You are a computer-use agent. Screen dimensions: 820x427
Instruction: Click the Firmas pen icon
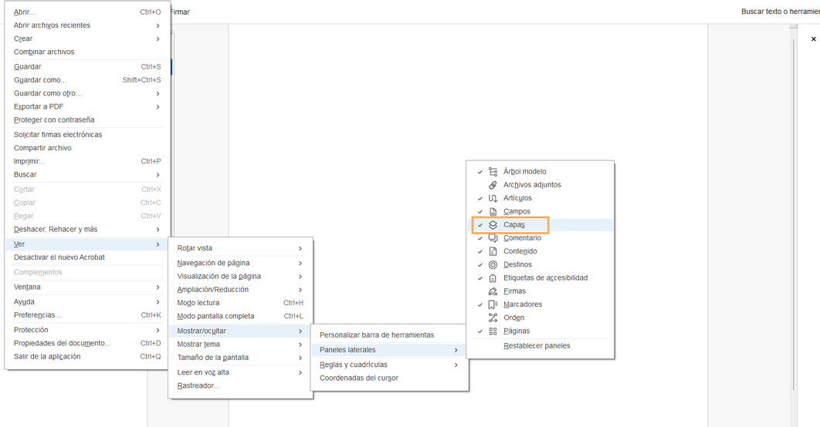pyautogui.click(x=493, y=291)
